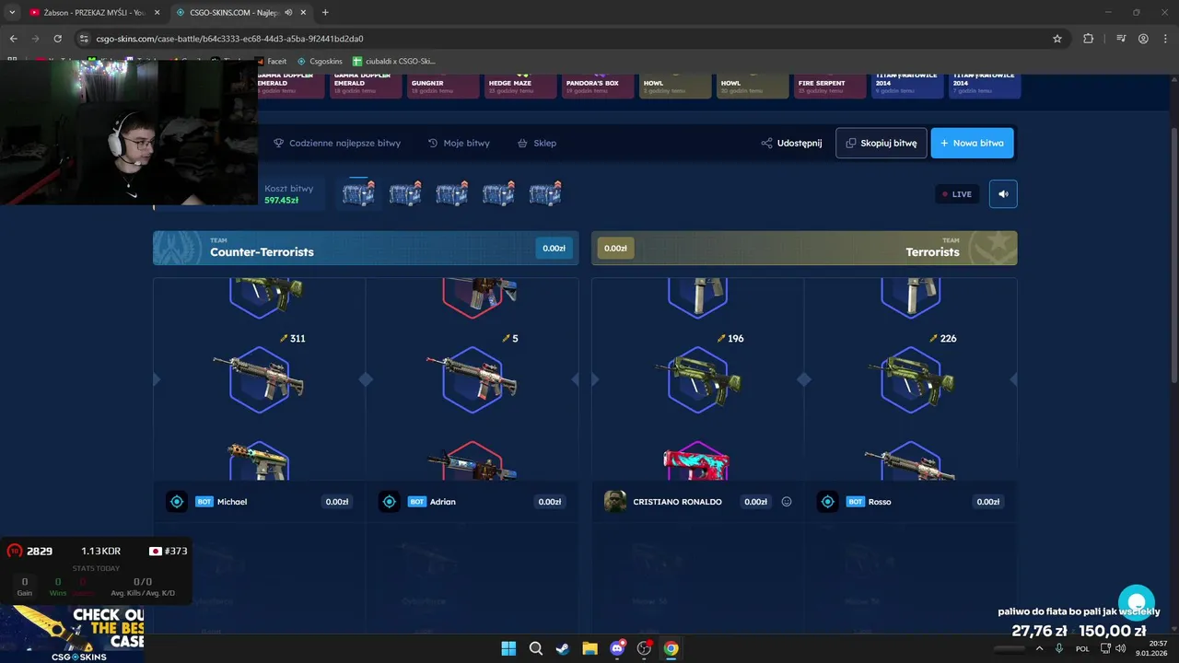Viewport: 1179px width, 663px height.
Task: Click Adrian bot avatar icon
Action: [x=390, y=502]
